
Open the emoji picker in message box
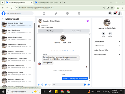85,85
